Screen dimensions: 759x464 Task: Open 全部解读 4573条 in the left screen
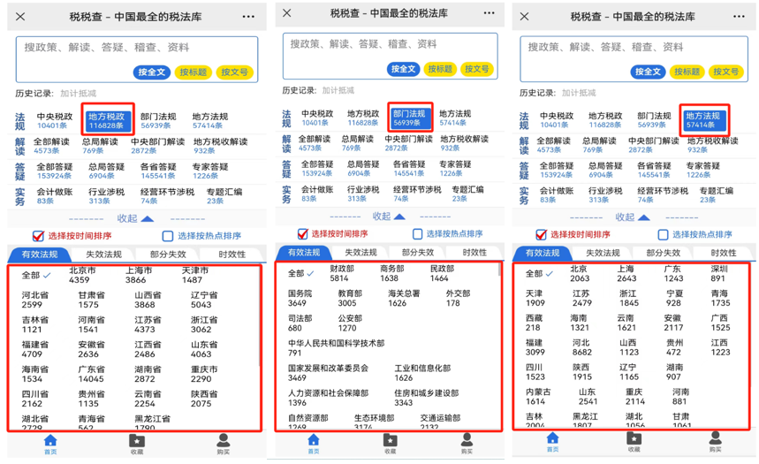tap(51, 146)
